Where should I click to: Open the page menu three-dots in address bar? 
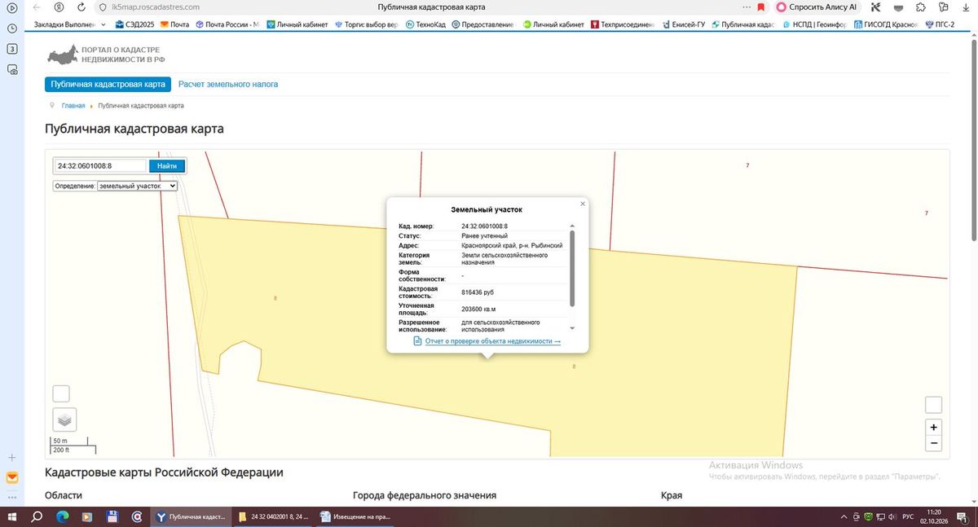point(747,7)
